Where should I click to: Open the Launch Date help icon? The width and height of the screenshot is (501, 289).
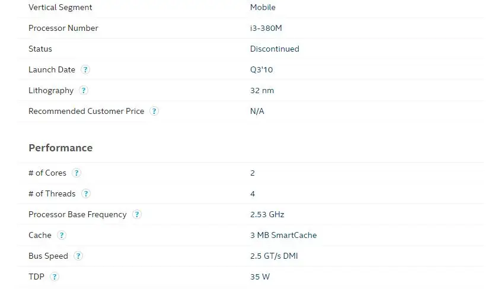coord(85,69)
